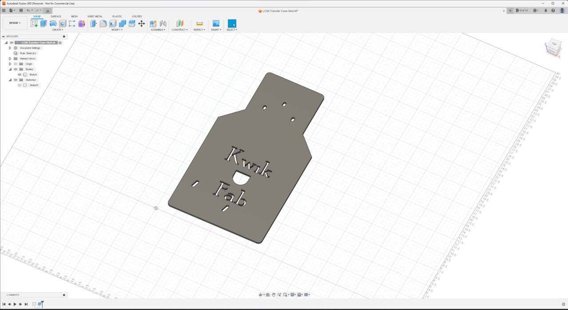Open the INSERT dropdown menu
Image resolution: width=568 pixels, height=310 pixels.
tap(216, 30)
